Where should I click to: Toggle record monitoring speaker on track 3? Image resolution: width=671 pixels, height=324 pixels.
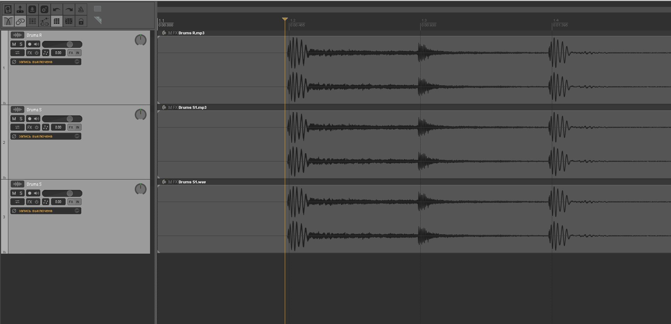36,193
